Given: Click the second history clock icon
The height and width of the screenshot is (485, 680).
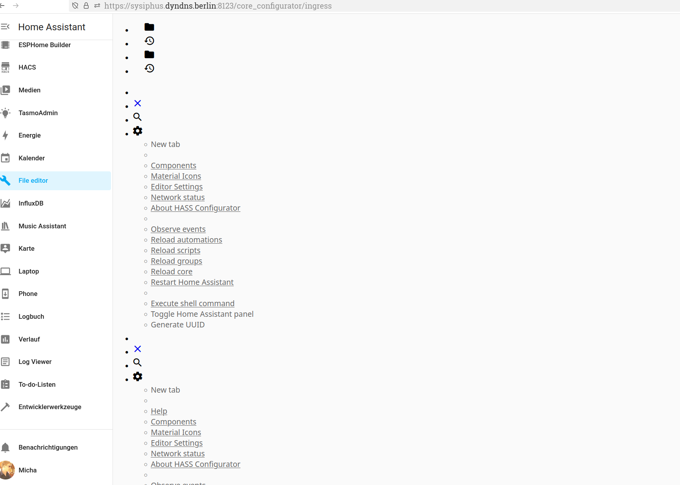Looking at the screenshot, I should (149, 68).
